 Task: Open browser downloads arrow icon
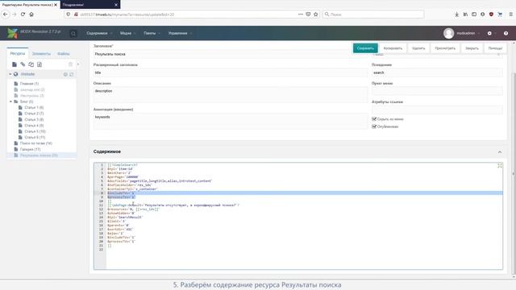pyautogui.click(x=457, y=14)
